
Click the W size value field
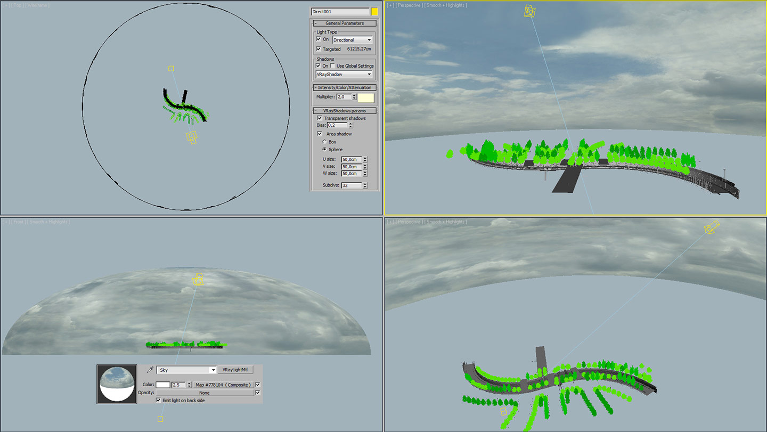tap(352, 174)
